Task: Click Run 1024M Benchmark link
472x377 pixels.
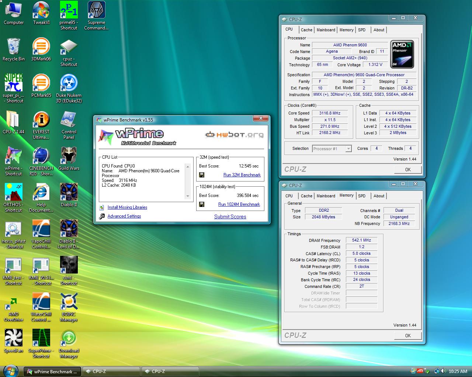Action: point(239,204)
